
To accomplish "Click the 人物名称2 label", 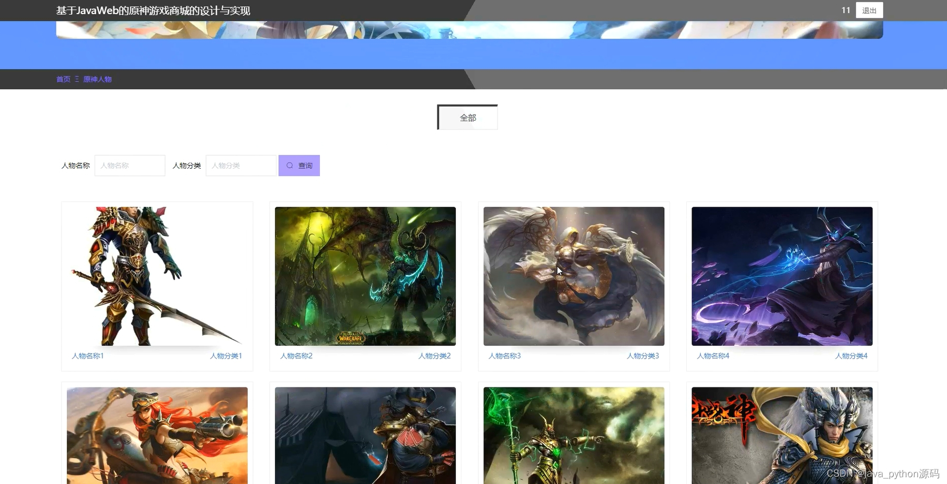I will (x=296, y=356).
